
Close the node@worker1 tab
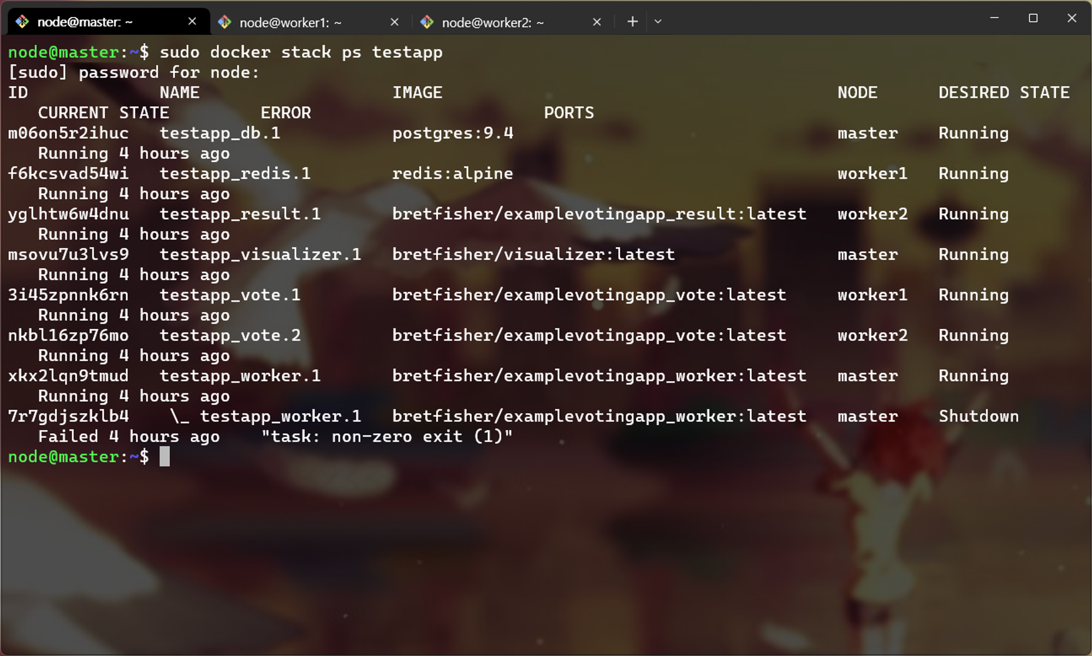click(395, 22)
